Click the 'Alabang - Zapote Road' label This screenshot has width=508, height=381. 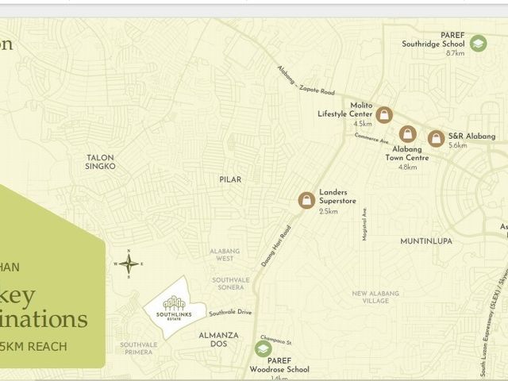(306, 81)
